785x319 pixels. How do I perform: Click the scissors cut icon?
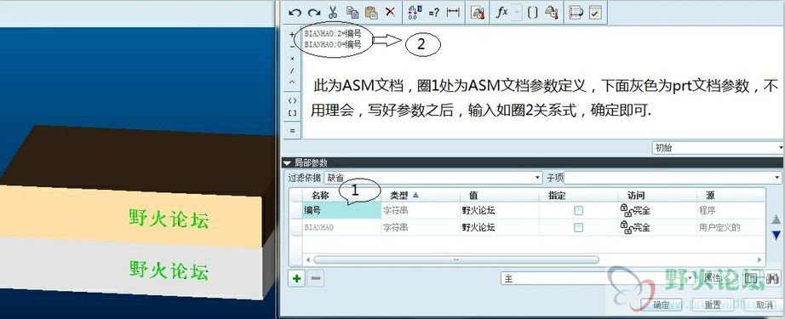click(332, 13)
